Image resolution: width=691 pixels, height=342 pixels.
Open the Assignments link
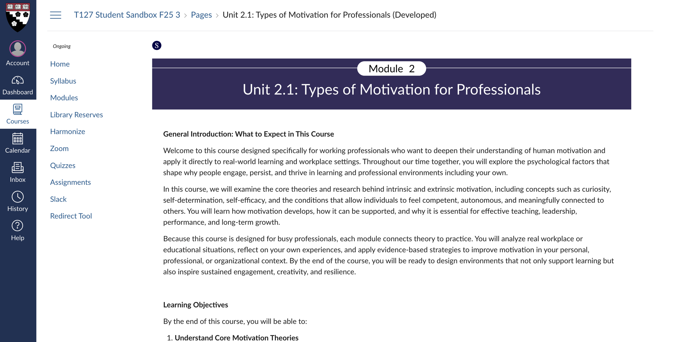70,182
